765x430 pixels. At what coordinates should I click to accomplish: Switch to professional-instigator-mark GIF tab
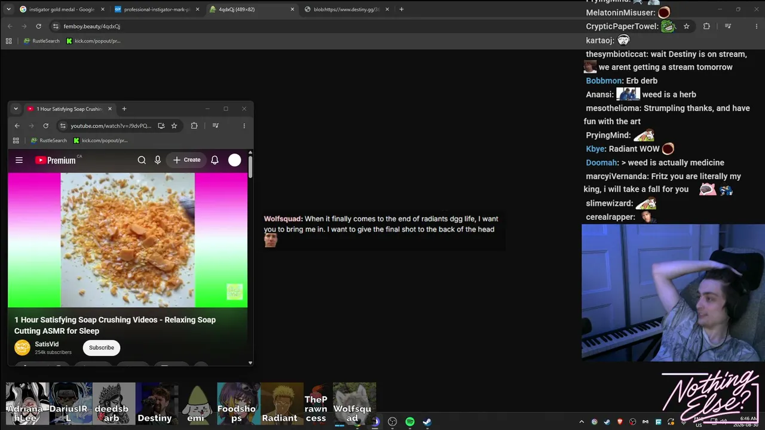click(x=157, y=10)
